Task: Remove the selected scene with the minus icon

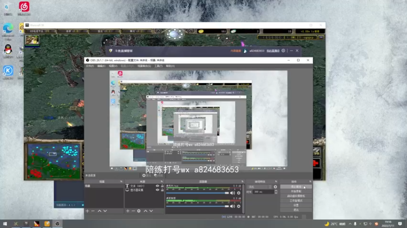Action: click(93, 211)
